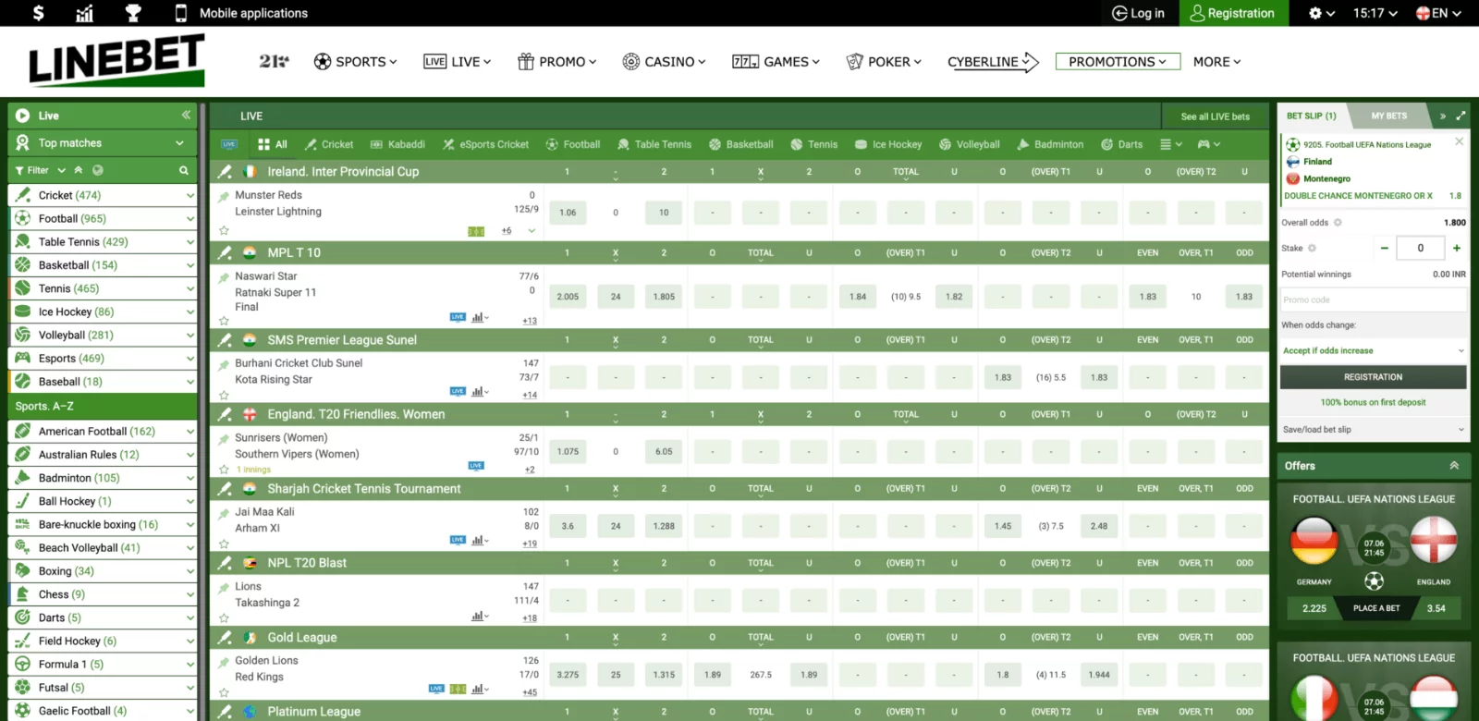Click the live-video filter icon before All
Image resolution: width=1479 pixels, height=721 pixels.
click(x=229, y=144)
